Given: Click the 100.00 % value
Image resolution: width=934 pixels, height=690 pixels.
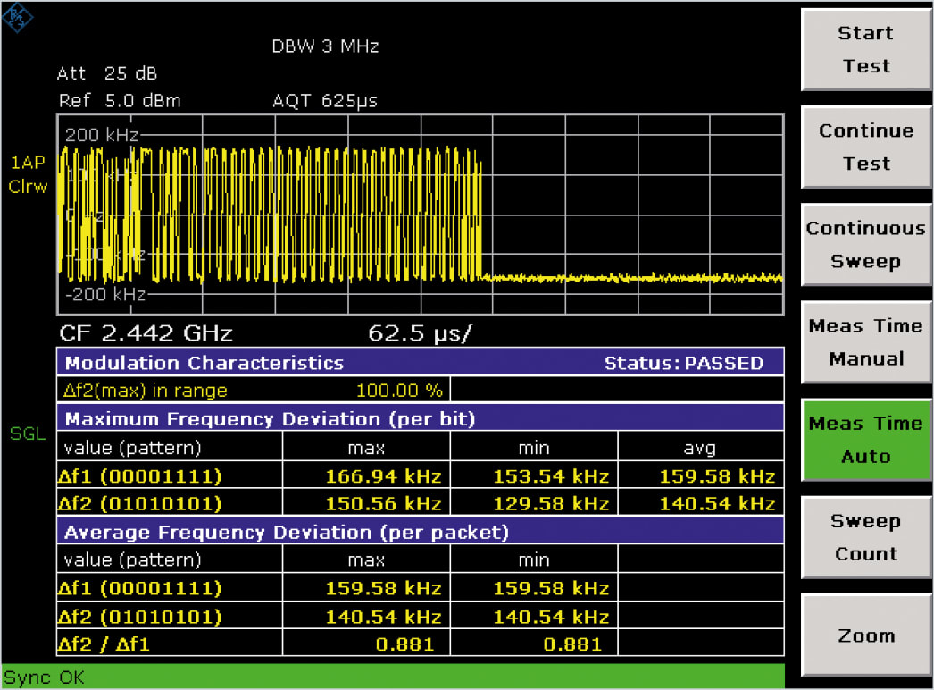Looking at the screenshot, I should [399, 391].
